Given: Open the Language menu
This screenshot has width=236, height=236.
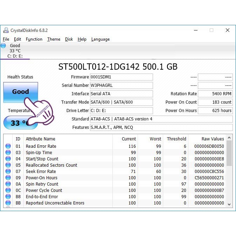Looking at the screenshot, I should pyautogui.click(x=100, y=39).
